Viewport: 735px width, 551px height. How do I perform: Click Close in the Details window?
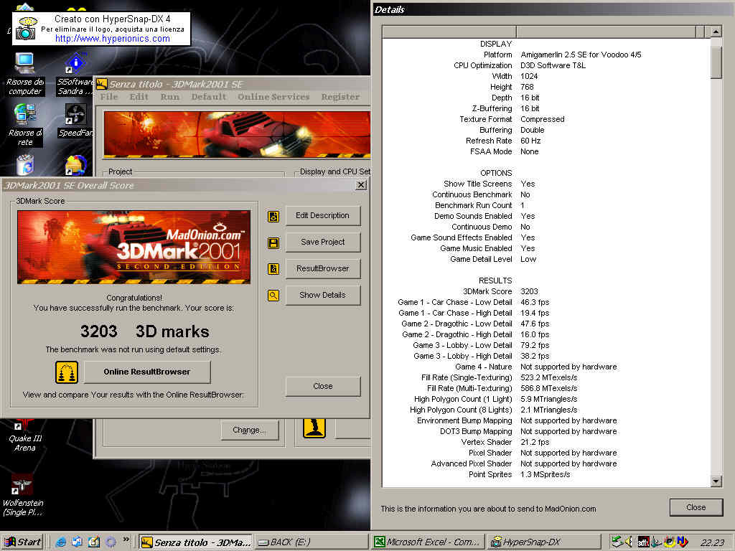(696, 507)
